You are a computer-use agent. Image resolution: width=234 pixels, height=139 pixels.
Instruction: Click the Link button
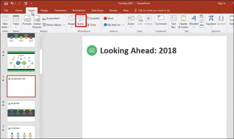[x=140, y=20]
